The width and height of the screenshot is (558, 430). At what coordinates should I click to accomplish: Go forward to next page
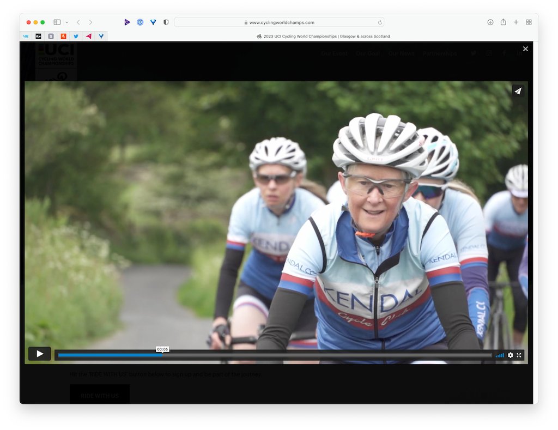(x=90, y=22)
